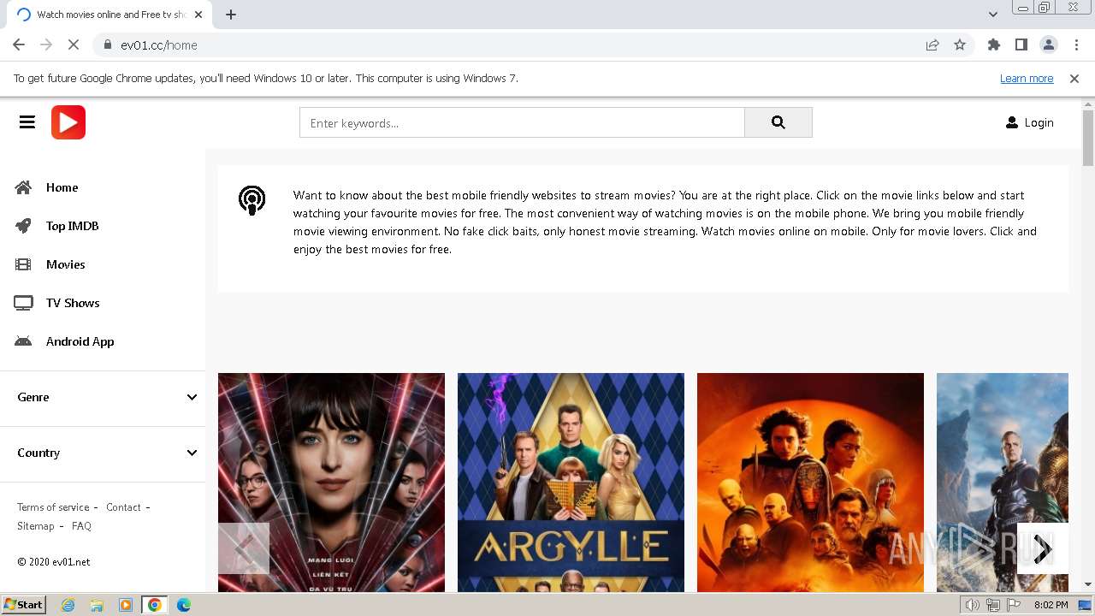Open Chrome three-dot menu
Image resolution: width=1095 pixels, height=616 pixels.
click(1076, 45)
